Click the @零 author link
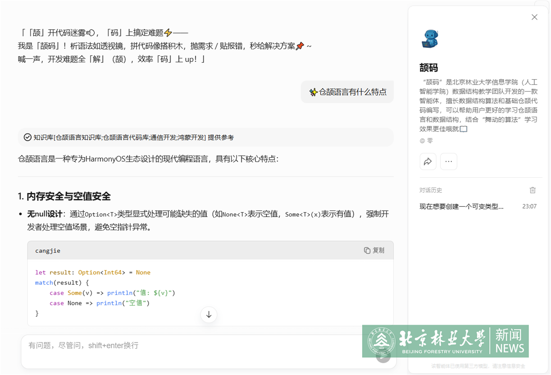The image size is (551, 375). [426, 141]
